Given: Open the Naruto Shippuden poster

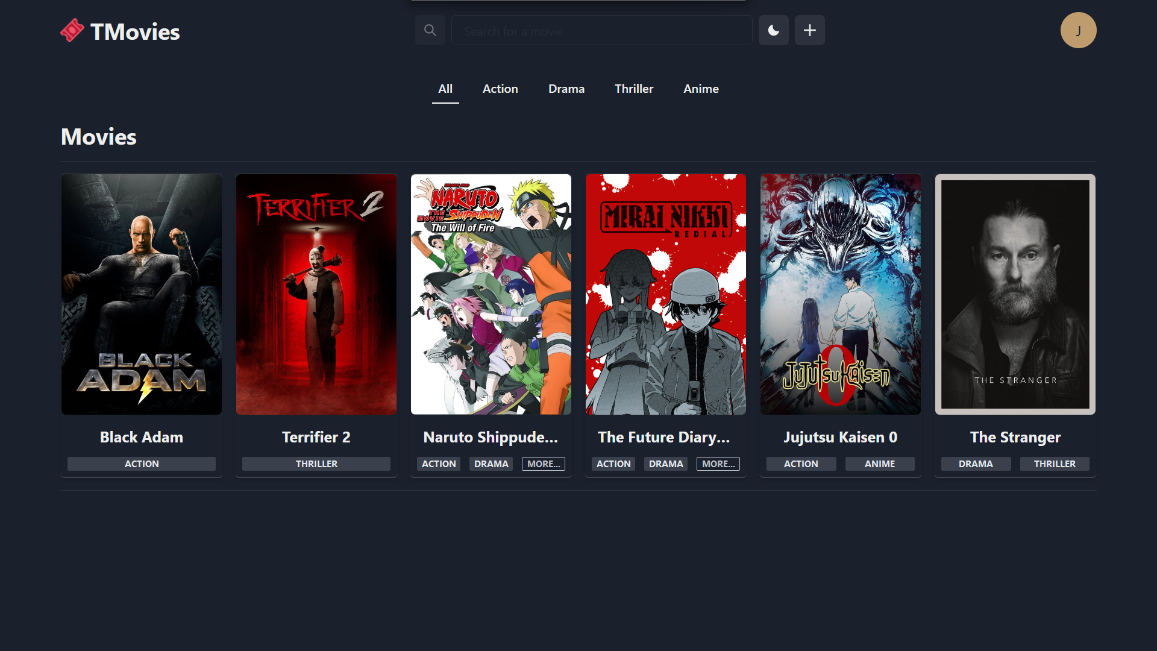Looking at the screenshot, I should tap(491, 294).
